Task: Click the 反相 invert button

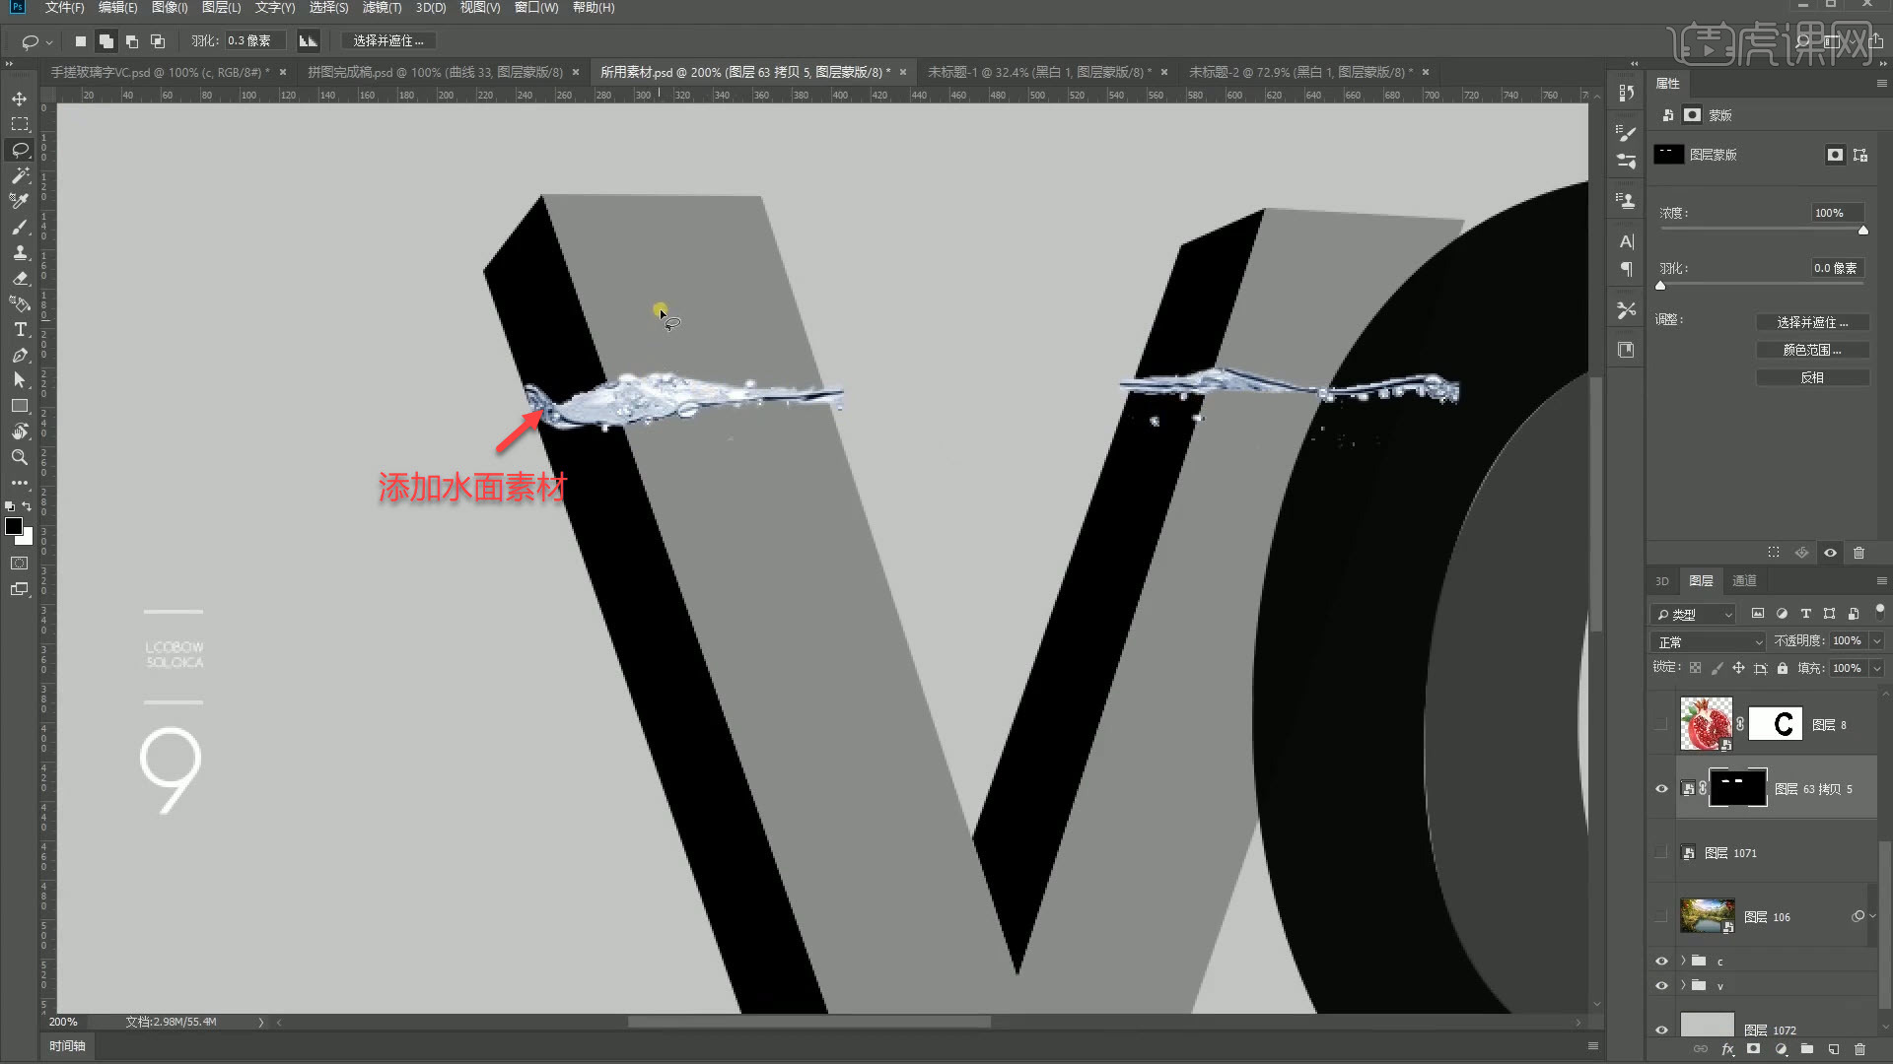Action: click(x=1811, y=377)
